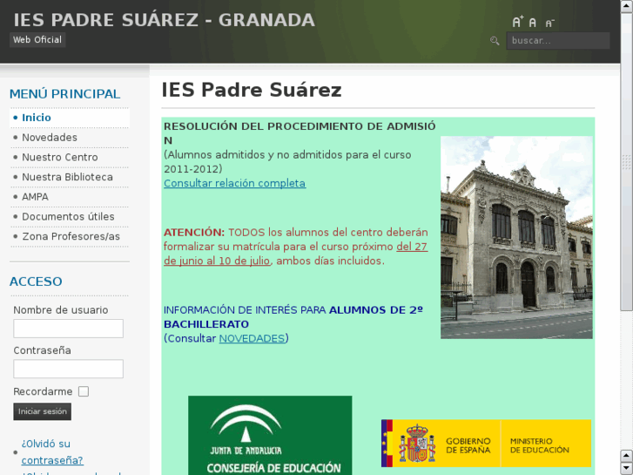Reset font size with the middle A icon
The image size is (633, 475).
[x=533, y=23]
